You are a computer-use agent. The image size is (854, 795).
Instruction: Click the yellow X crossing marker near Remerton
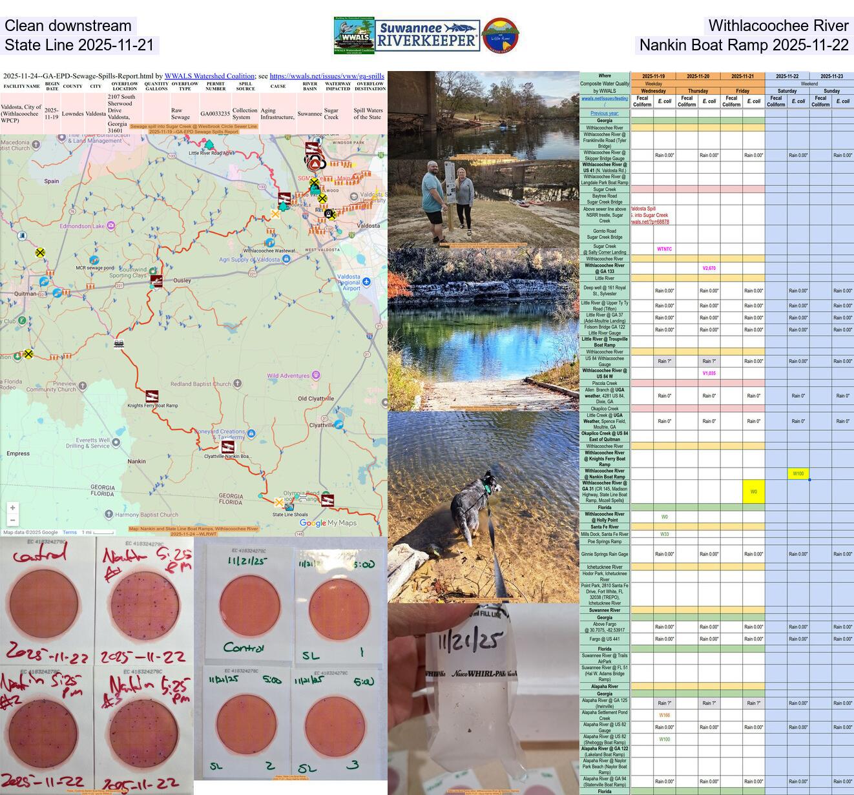(x=323, y=198)
